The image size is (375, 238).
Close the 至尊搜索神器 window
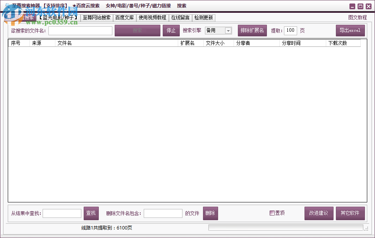[x=368, y=7]
